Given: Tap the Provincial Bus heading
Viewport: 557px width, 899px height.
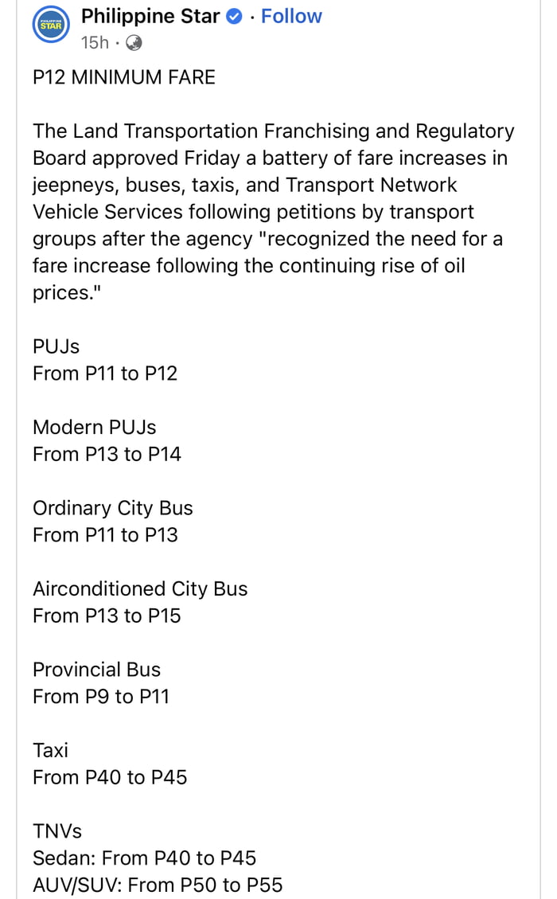Looking at the screenshot, I should 96,670.
